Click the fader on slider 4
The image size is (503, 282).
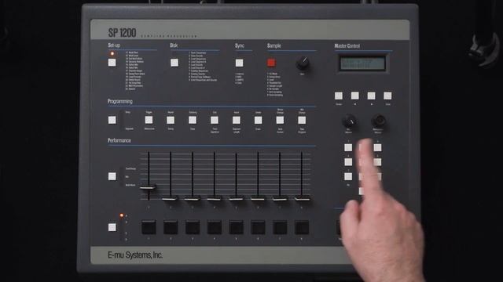pos(215,198)
